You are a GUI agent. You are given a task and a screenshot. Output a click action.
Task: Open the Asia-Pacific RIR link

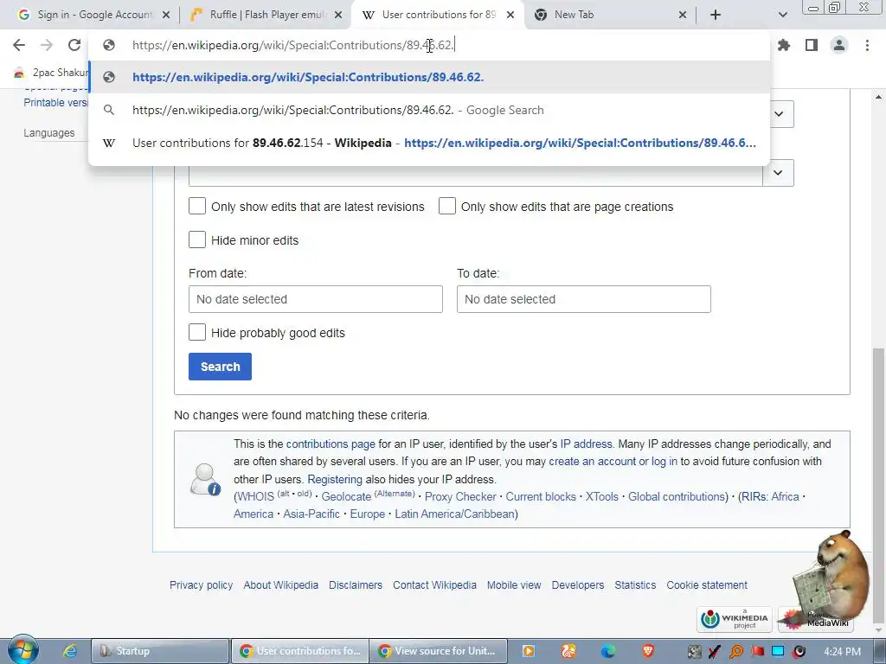click(x=311, y=514)
